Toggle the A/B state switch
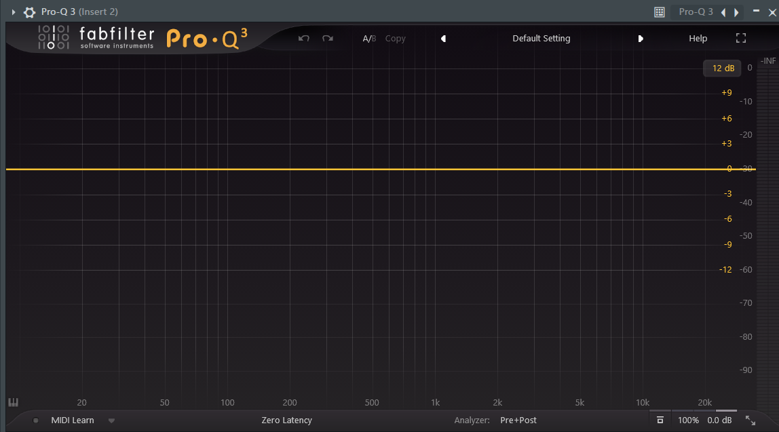This screenshot has width=779, height=432. click(369, 38)
